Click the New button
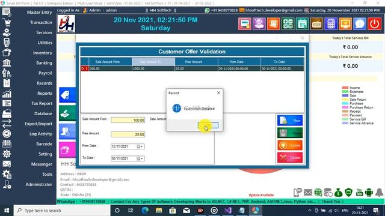 click(290, 121)
